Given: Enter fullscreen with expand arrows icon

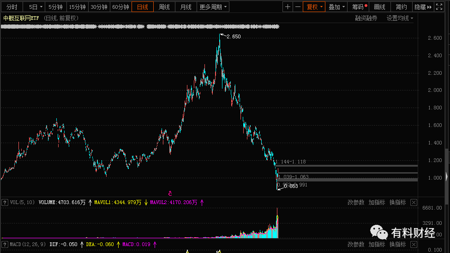Looking at the screenshot, I should (x=439, y=7).
